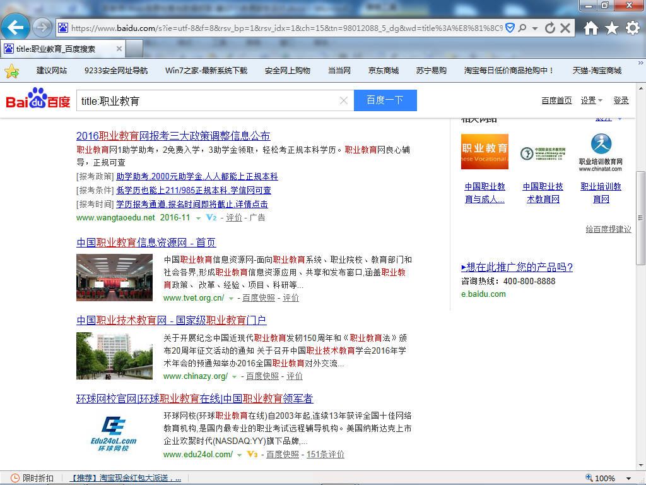The image size is (646, 485).
Task: Open the 9233安全网址导航 bookmark
Action: pyautogui.click(x=116, y=71)
